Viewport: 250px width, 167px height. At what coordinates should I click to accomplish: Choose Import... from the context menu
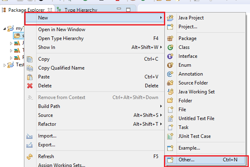pyautogui.click(x=47, y=136)
